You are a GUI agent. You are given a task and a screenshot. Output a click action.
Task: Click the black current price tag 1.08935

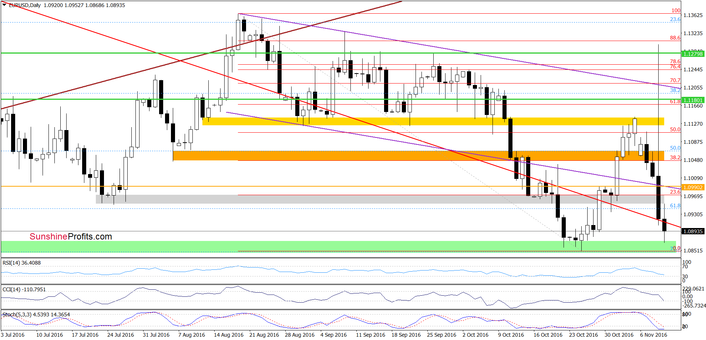(x=693, y=231)
